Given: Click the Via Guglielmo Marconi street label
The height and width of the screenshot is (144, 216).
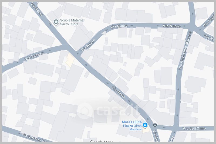Looking at the screenshot, I should coord(185,50).
